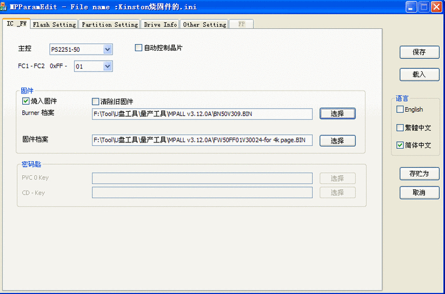
Task: Click the MPParamEdit app icon in title bar
Action: [3, 6]
